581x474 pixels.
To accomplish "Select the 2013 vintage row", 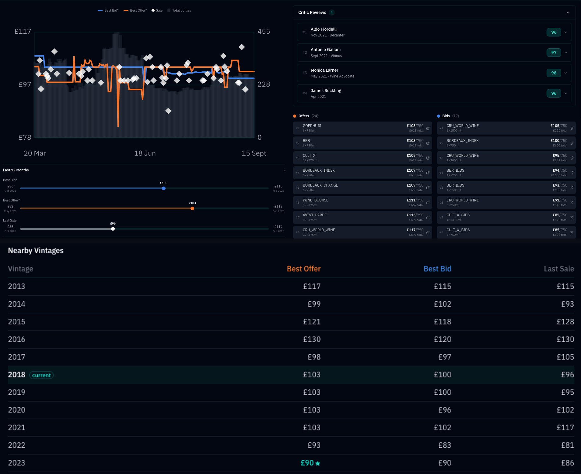I will coord(291,287).
